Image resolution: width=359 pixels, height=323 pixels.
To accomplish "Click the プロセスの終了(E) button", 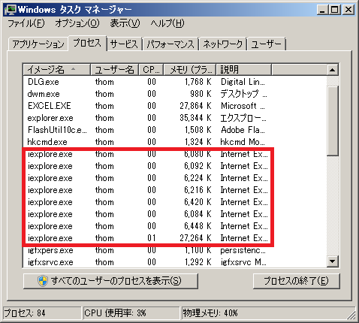I will point(297,281).
